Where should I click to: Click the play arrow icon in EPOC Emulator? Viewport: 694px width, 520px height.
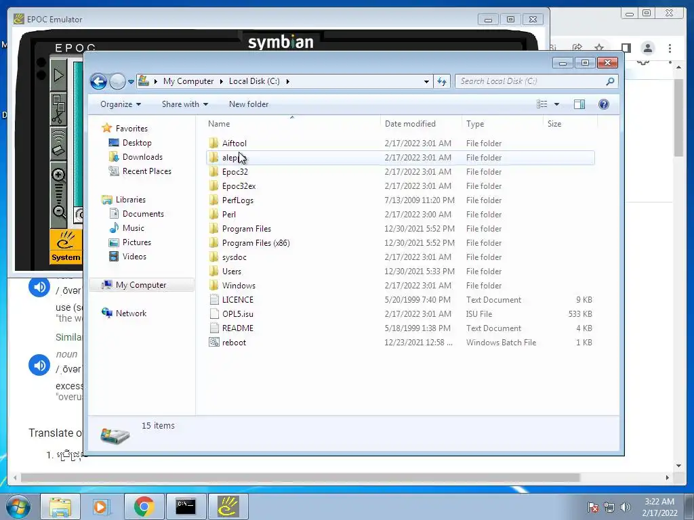click(x=58, y=75)
